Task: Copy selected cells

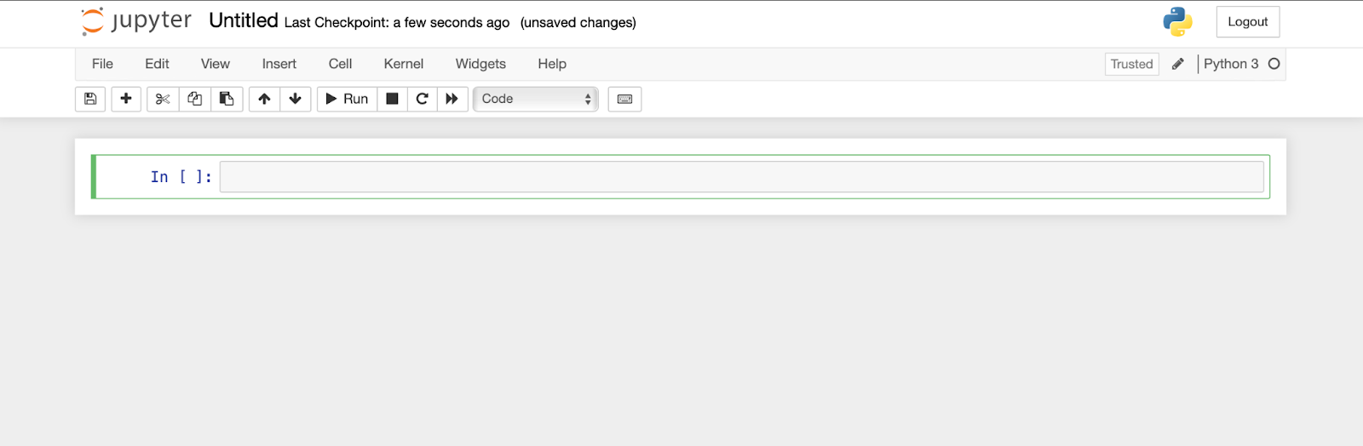Action: pyautogui.click(x=195, y=99)
